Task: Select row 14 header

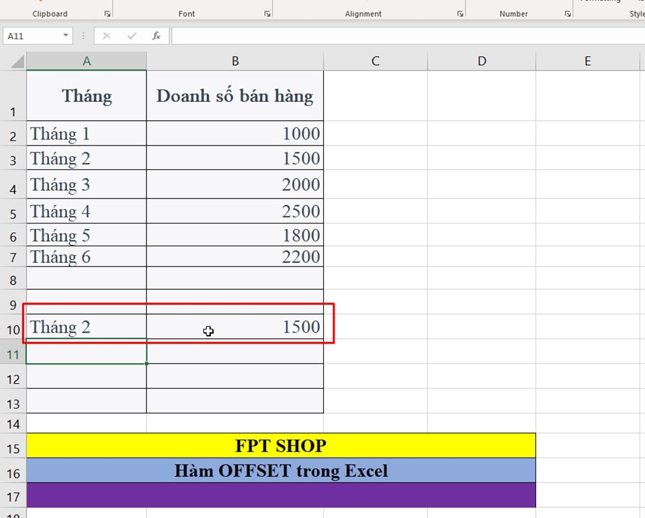Action: pos(13,423)
